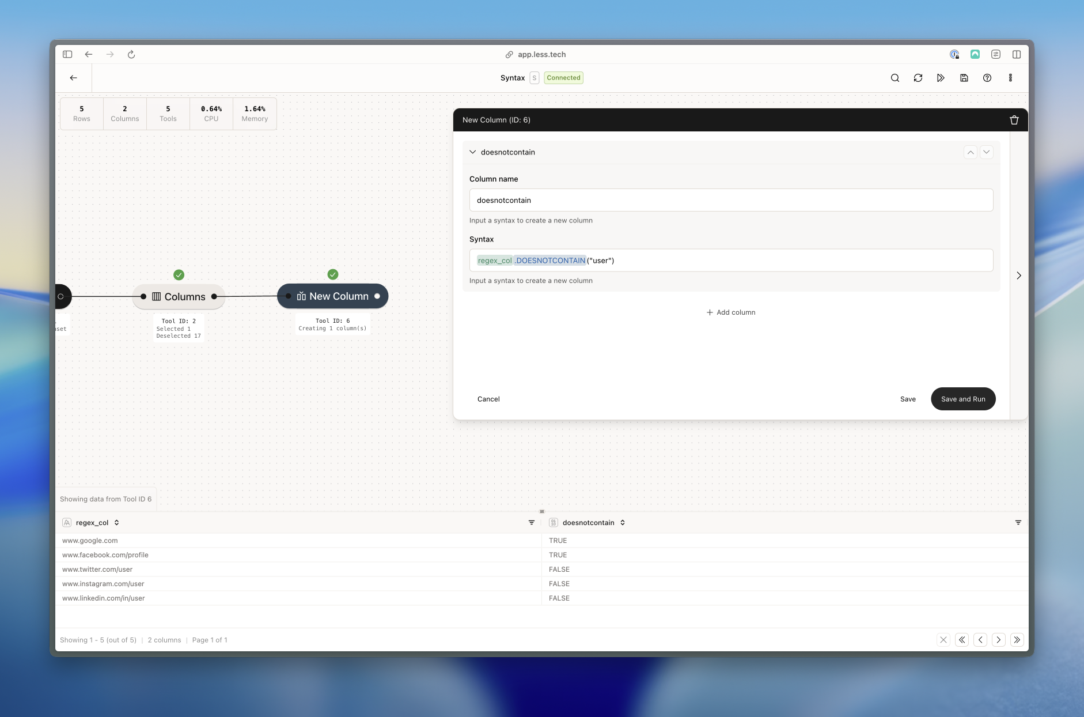The height and width of the screenshot is (717, 1084).
Task: Run the workflow with the play icon
Action: click(x=941, y=78)
